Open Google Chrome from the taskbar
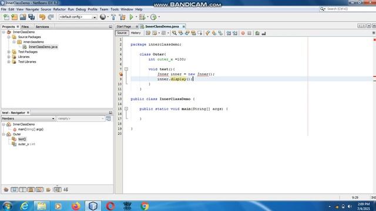 (x=145, y=206)
